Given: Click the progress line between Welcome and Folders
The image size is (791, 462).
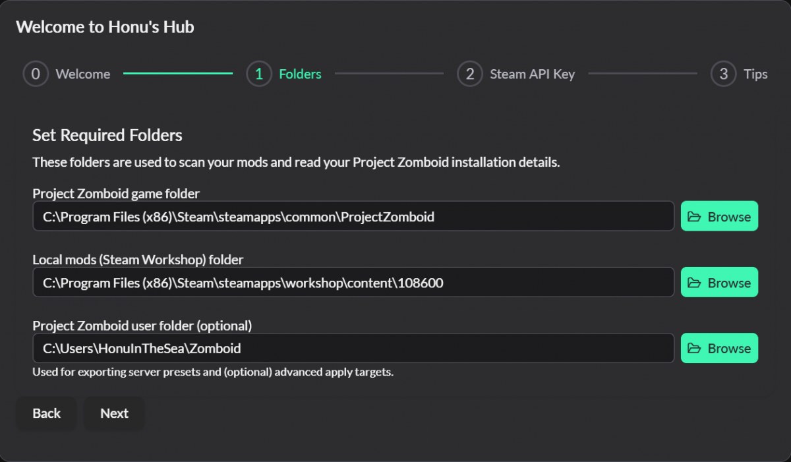Looking at the screenshot, I should click(178, 74).
